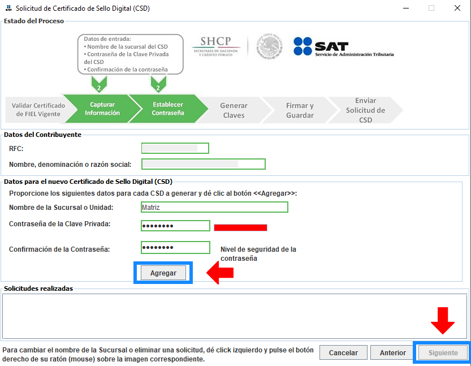This screenshot has width=471, height=366.
Task: Click the Cancelar button
Action: 343,352
